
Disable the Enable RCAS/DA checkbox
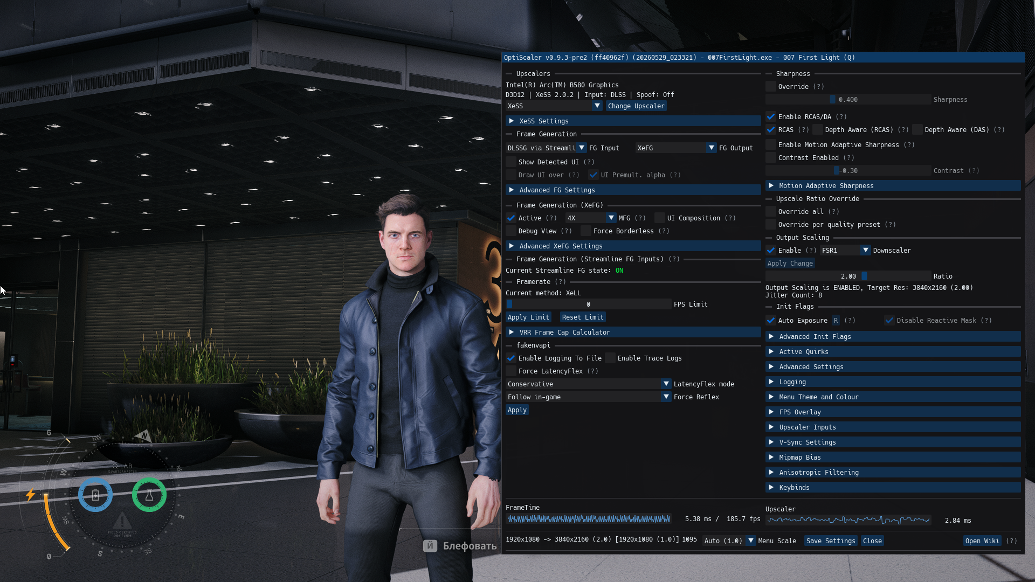771,117
